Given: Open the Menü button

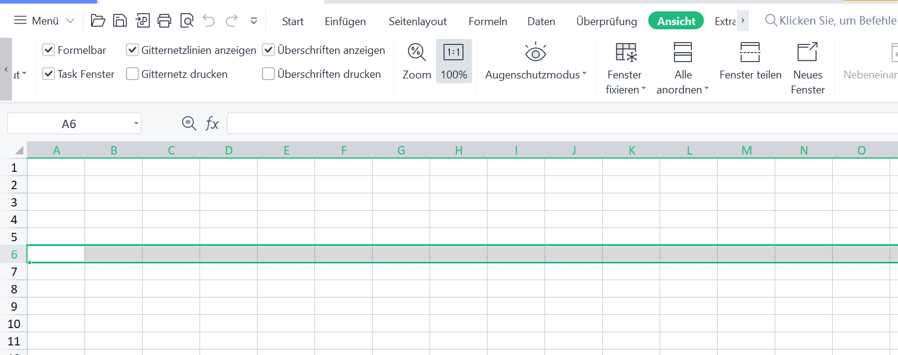Looking at the screenshot, I should click(x=44, y=21).
